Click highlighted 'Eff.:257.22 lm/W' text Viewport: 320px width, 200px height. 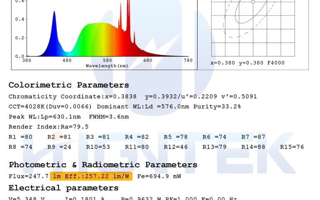(97, 176)
